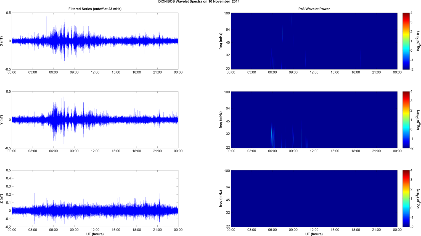Click the "09:00" tick under the X wavelet spectrogram

[x=293, y=72]
